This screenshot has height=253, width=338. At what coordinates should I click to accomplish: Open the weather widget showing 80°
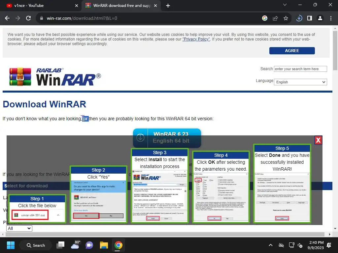click(75, 245)
